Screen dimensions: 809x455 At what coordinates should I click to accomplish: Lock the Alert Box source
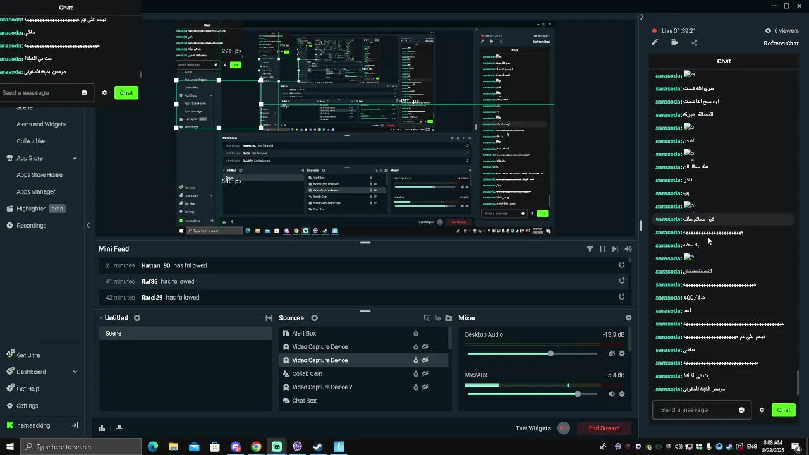415,334
